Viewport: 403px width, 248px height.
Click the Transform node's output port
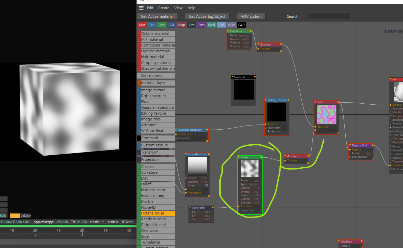(x=212, y=208)
